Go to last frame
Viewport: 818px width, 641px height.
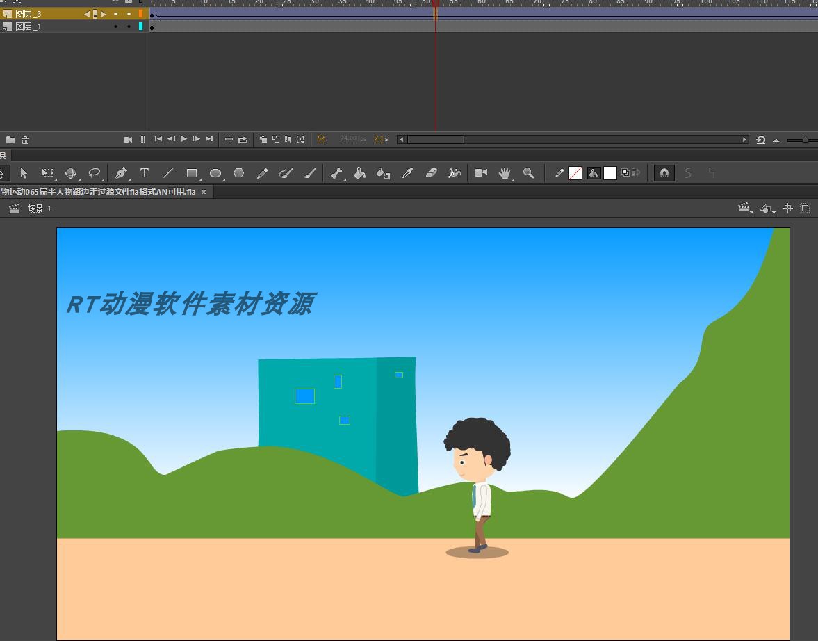(x=209, y=139)
